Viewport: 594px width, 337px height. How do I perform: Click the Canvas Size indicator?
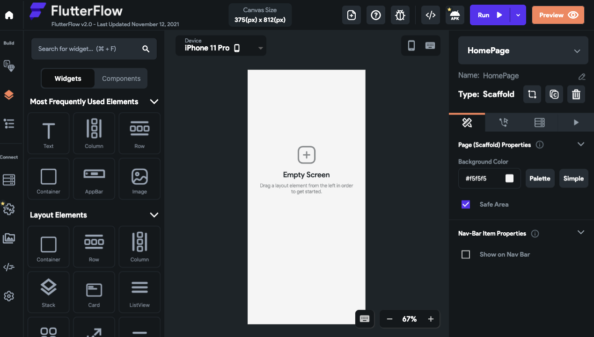(260, 15)
